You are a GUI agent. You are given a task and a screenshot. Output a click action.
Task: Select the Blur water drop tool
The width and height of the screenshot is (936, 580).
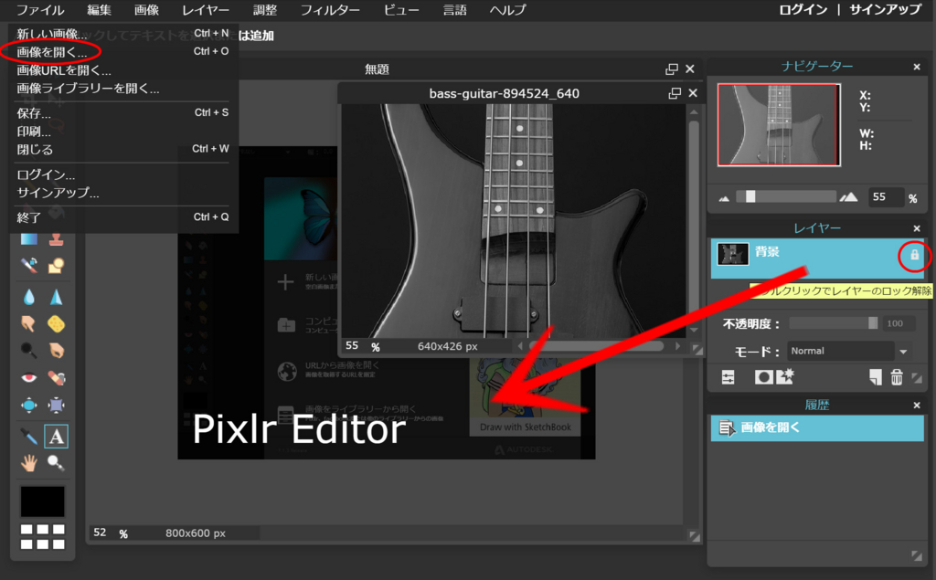[28, 297]
